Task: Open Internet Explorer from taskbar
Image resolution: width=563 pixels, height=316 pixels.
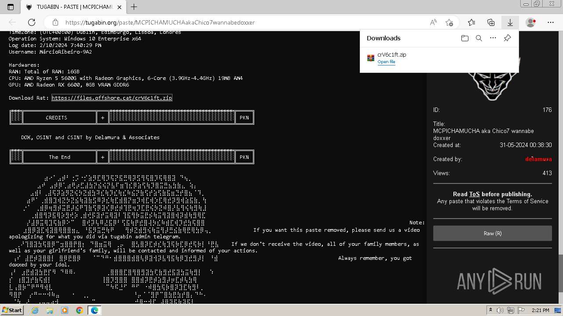Action: [35, 310]
